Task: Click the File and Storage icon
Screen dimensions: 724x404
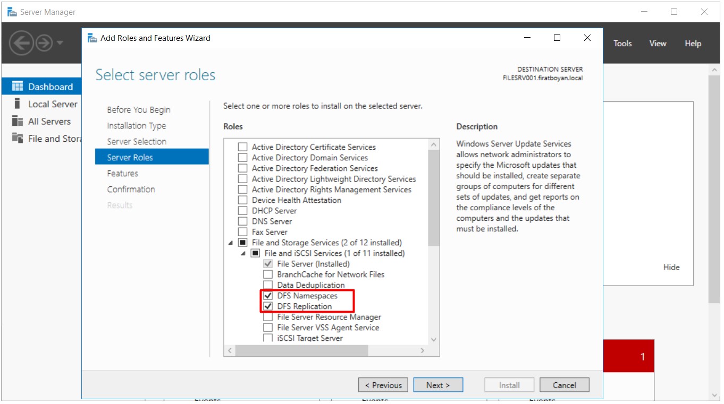Action: pos(18,139)
